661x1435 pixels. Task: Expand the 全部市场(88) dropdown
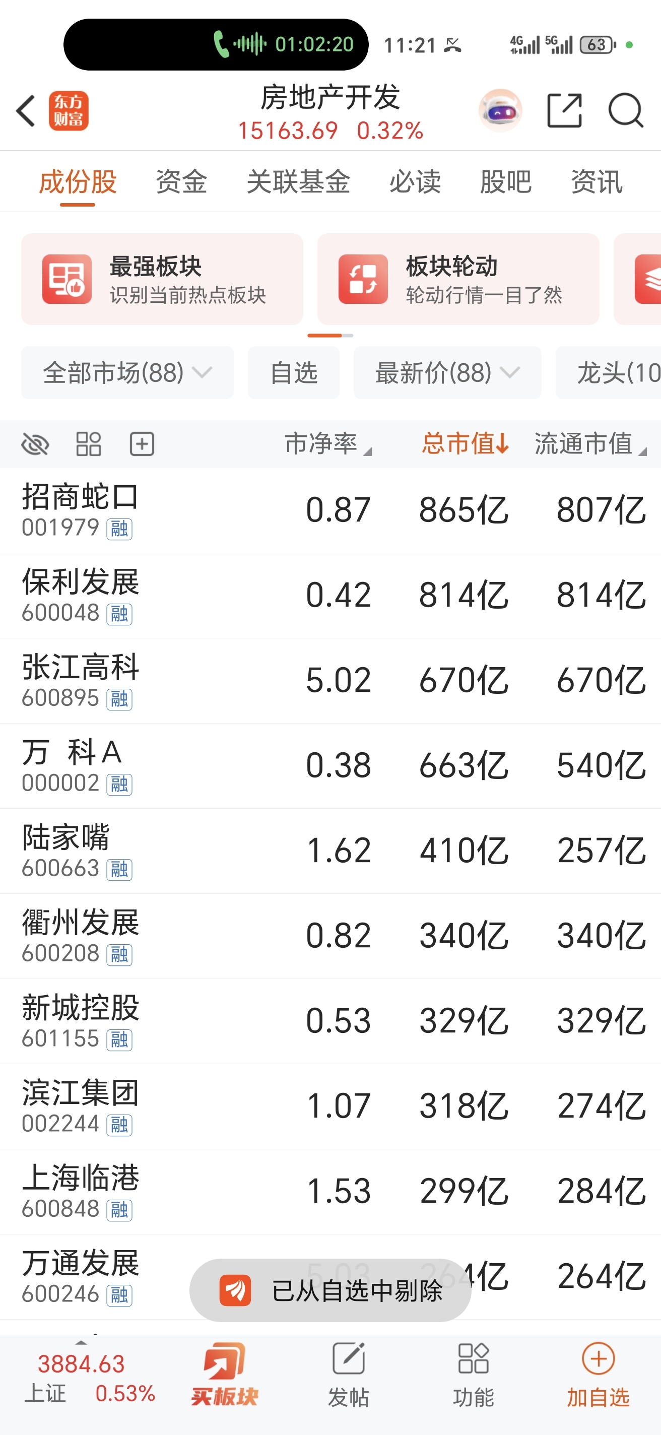click(x=127, y=373)
